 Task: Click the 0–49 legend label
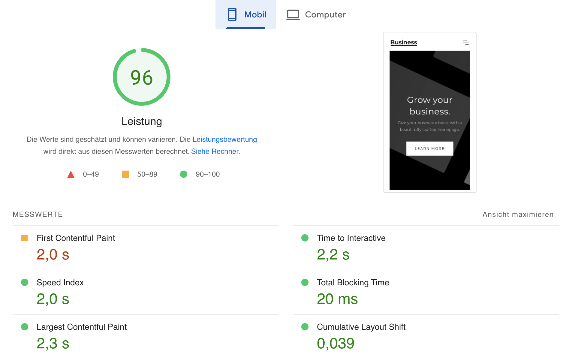pos(91,174)
